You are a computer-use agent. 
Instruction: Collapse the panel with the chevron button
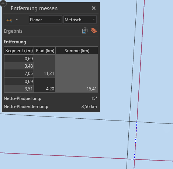point(3,3)
